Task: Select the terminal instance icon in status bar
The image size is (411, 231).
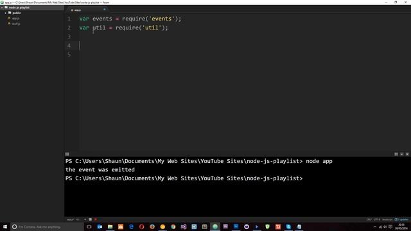Action: 90,219
